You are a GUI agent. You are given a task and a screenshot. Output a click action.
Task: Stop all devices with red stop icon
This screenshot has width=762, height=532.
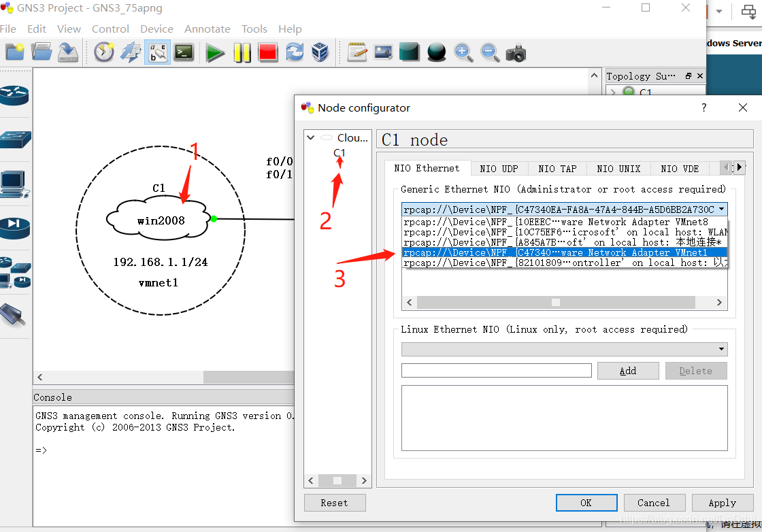pos(268,52)
